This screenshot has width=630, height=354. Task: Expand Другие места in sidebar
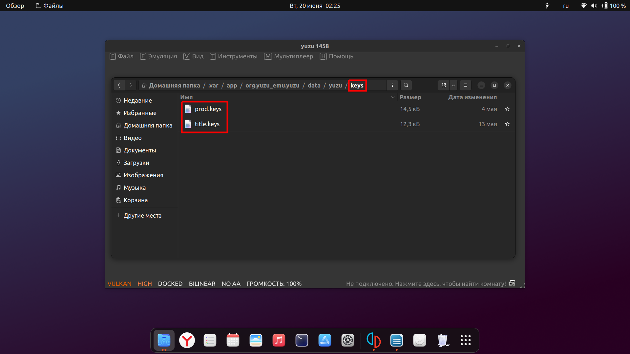point(145,215)
